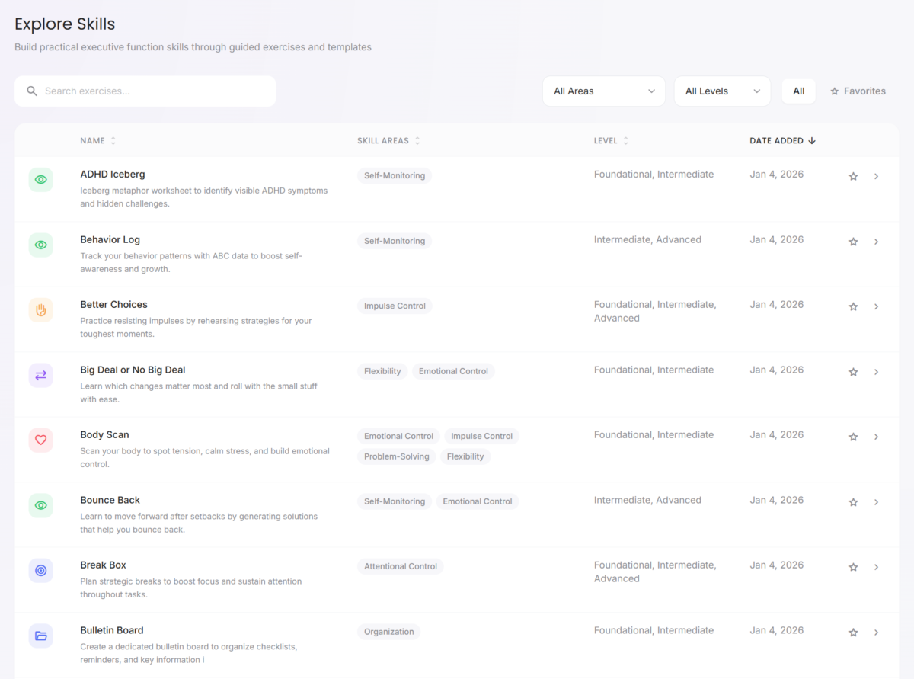The height and width of the screenshot is (679, 914).
Task: Toggle the favorite star for Break Box
Action: coord(853,567)
